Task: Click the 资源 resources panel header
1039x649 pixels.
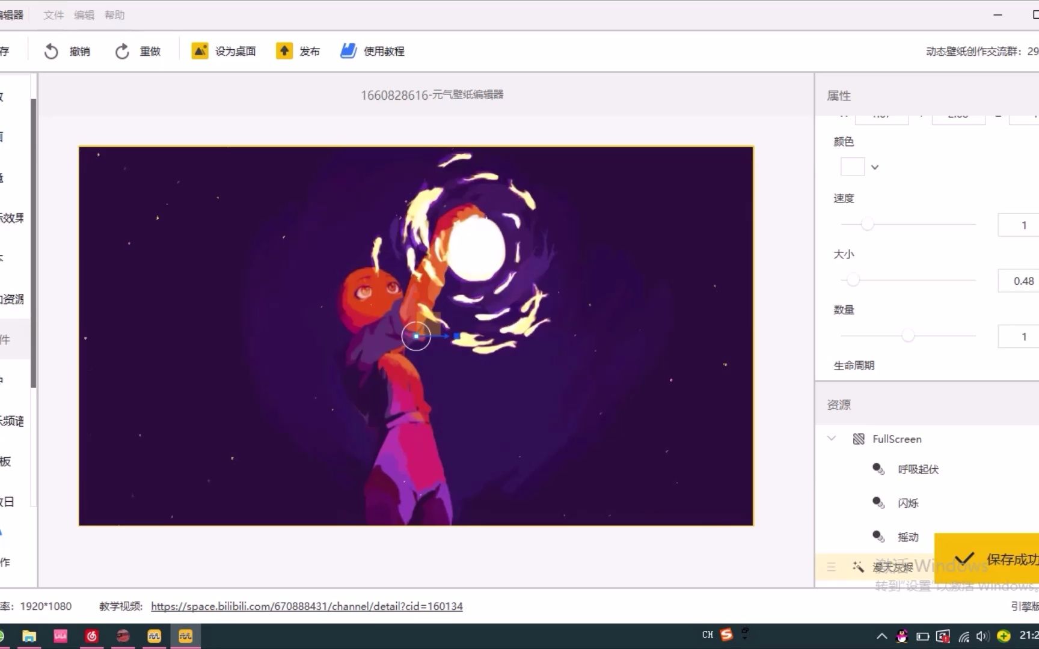Action: [839, 404]
